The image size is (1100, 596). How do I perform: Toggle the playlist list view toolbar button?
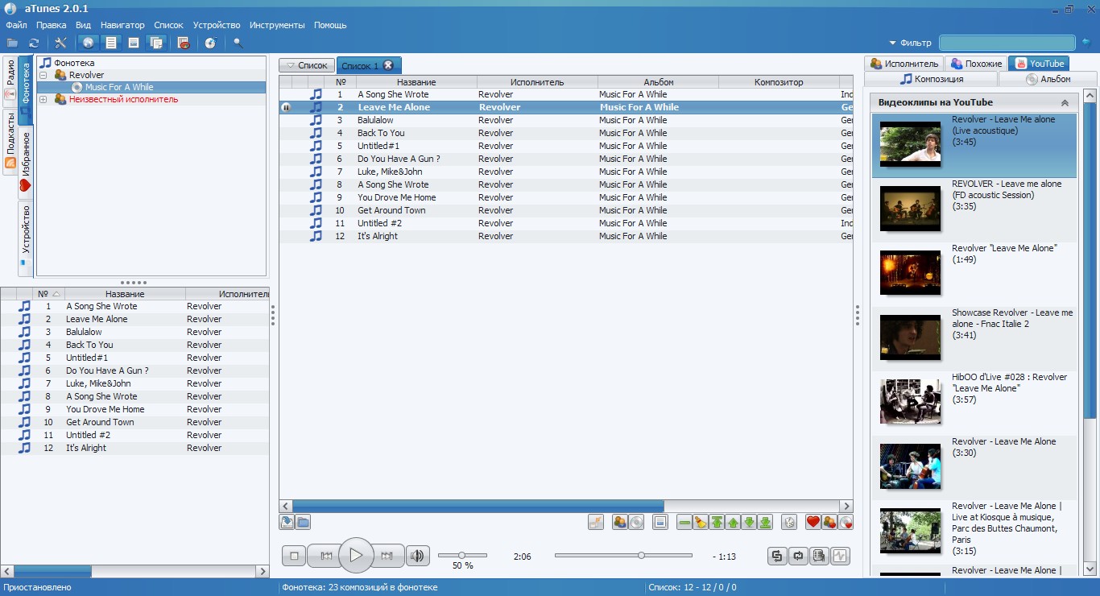point(111,43)
